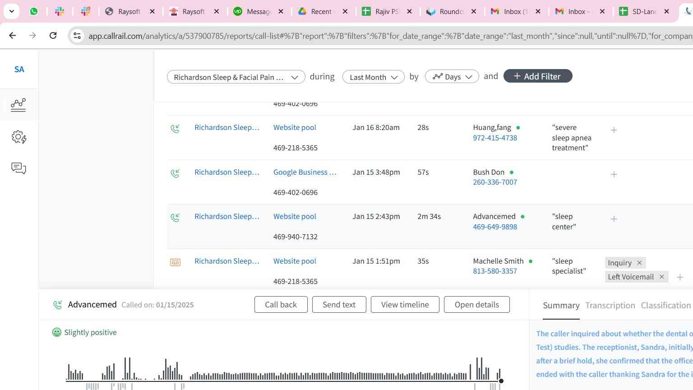
Task: Open the Google Business source link
Action: tap(305, 172)
